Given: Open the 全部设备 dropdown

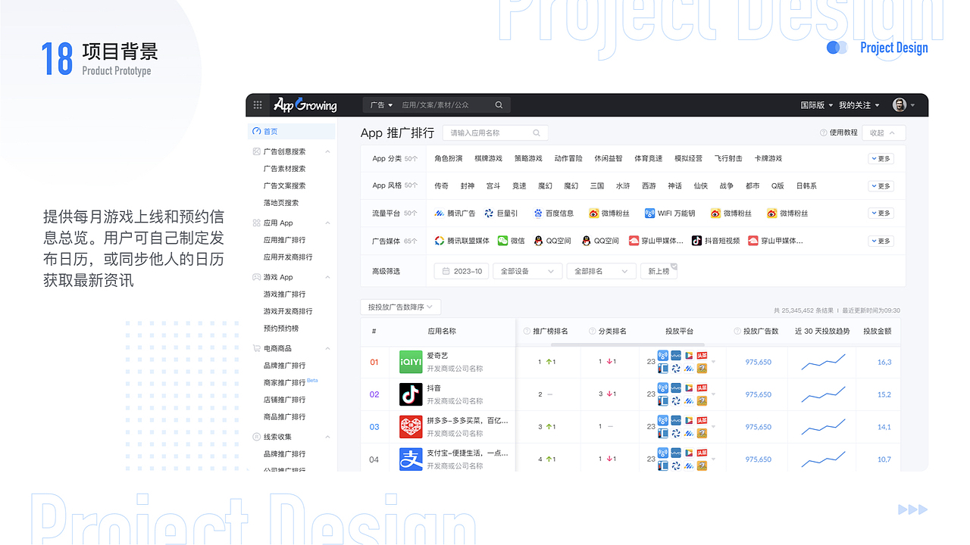Looking at the screenshot, I should tap(527, 271).
